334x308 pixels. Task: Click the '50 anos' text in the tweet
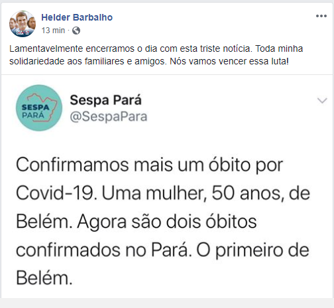coord(248,193)
